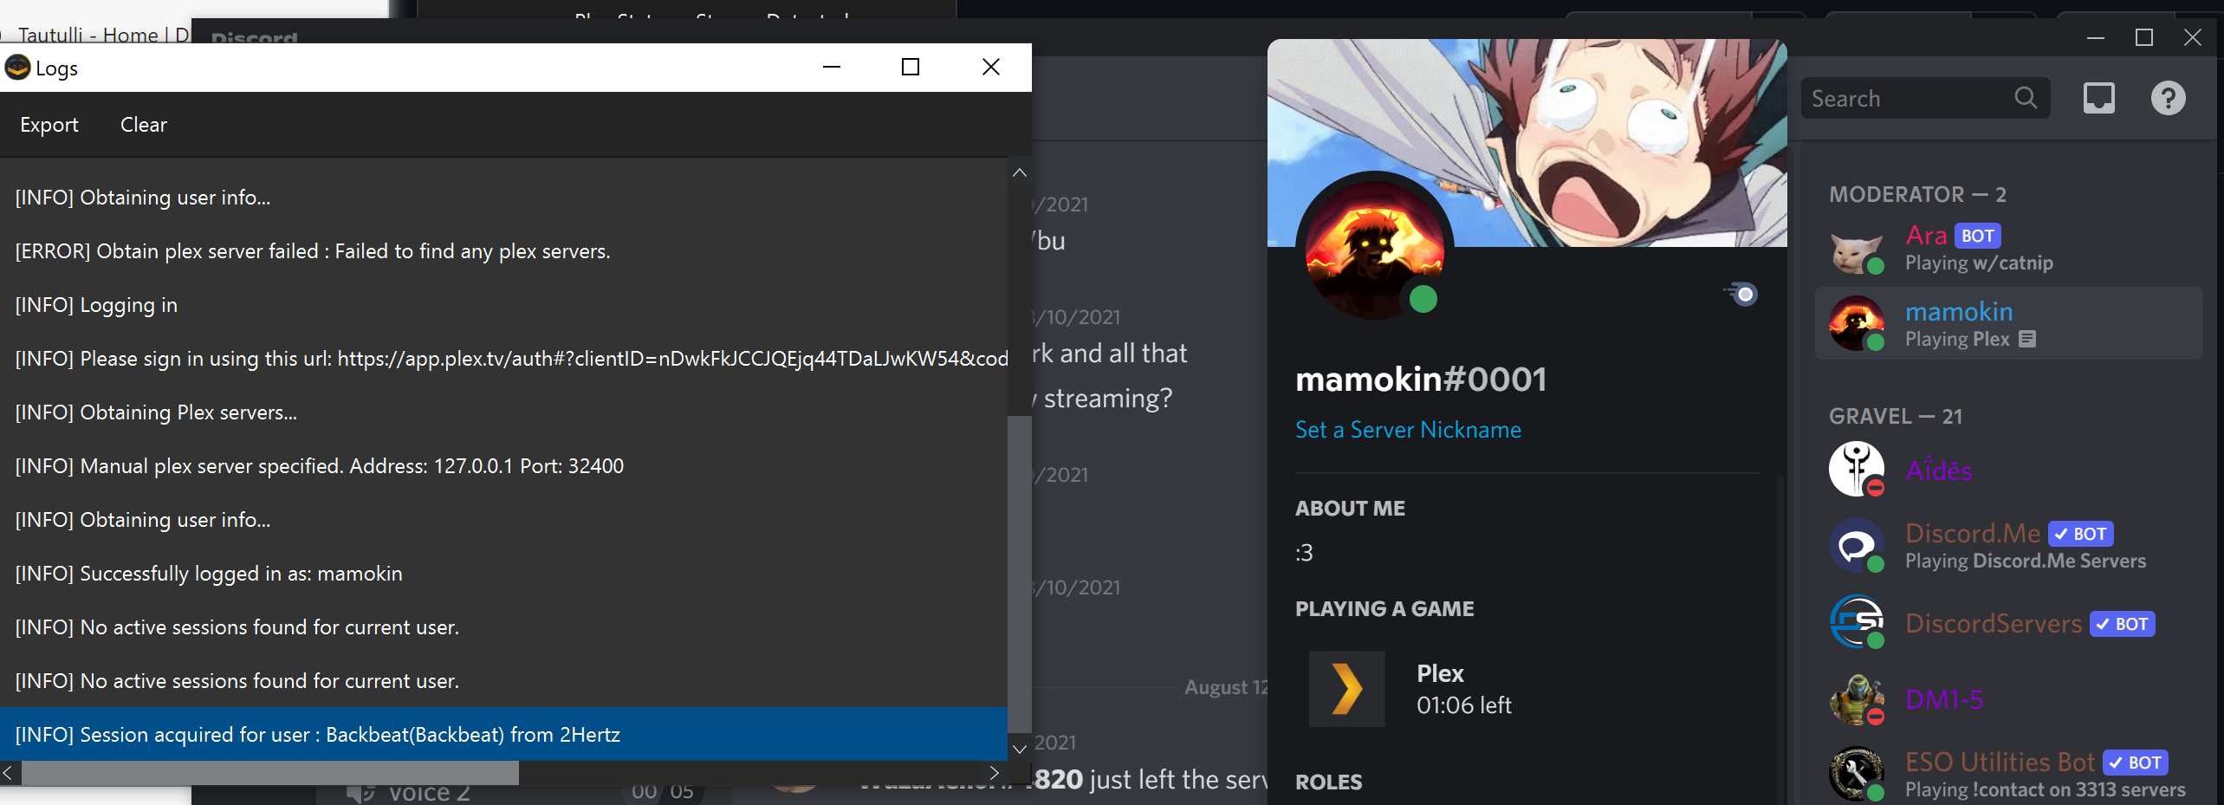The image size is (2224, 805).
Task: Open the Export menu in Logs
Action: pyautogui.click(x=49, y=124)
